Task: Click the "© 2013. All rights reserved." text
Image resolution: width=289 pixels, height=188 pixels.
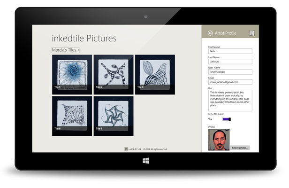Action: point(155,149)
